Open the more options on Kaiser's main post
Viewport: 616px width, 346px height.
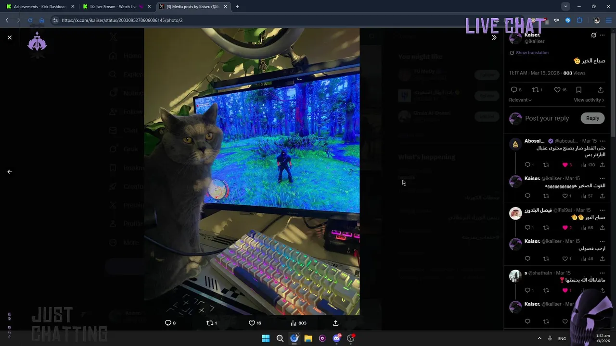click(602, 35)
